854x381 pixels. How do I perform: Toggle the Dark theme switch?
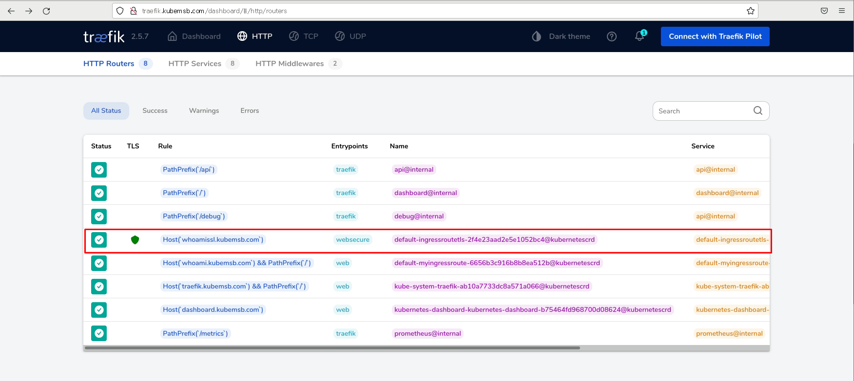[x=561, y=36]
